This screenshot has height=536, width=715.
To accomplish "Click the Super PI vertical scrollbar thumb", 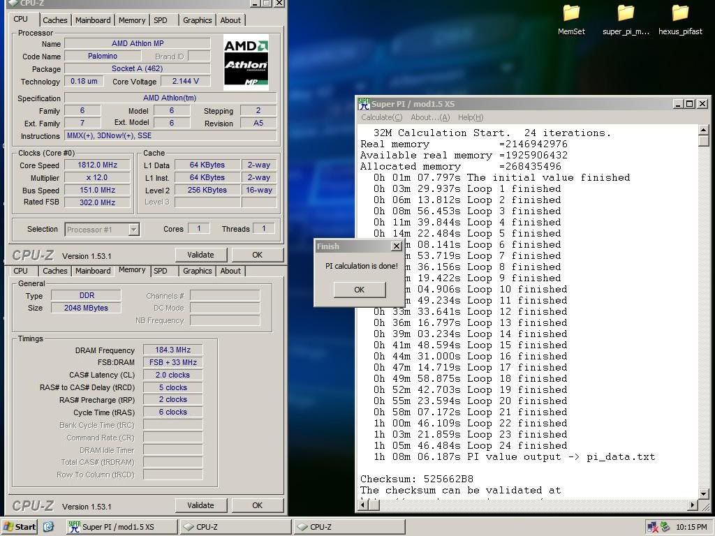I will tap(704, 141).
